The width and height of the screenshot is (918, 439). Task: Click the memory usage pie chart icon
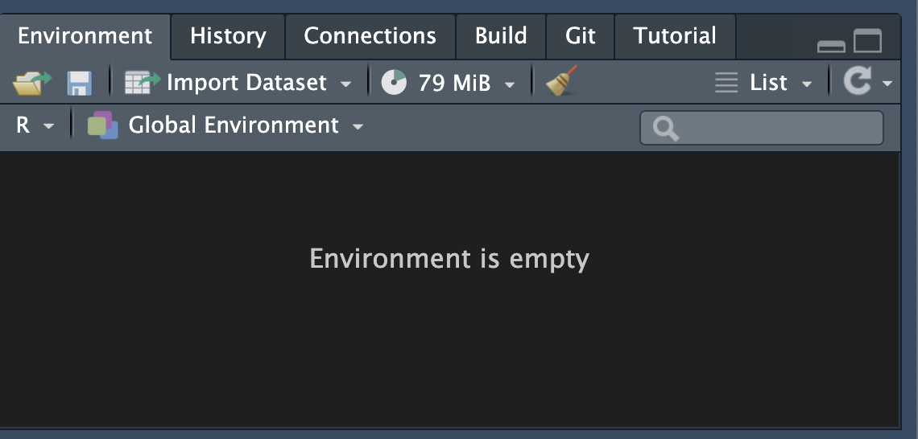point(394,83)
